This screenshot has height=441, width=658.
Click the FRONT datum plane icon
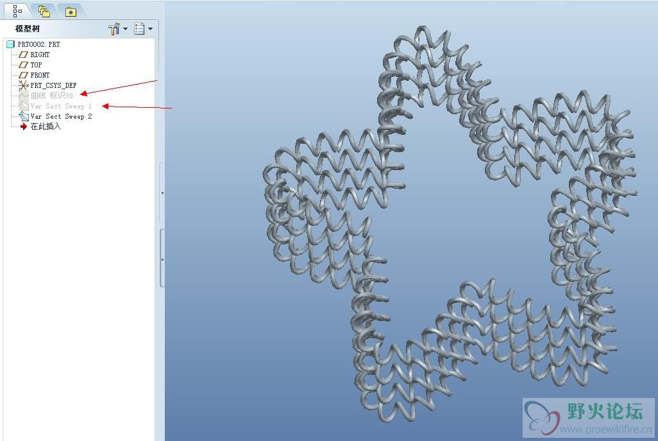coord(24,75)
